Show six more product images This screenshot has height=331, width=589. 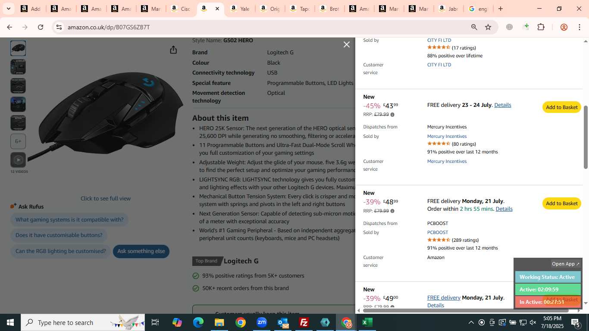pyautogui.click(x=18, y=141)
